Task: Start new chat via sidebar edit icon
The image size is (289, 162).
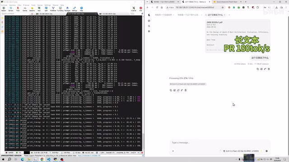Action: [x=149, y=21]
